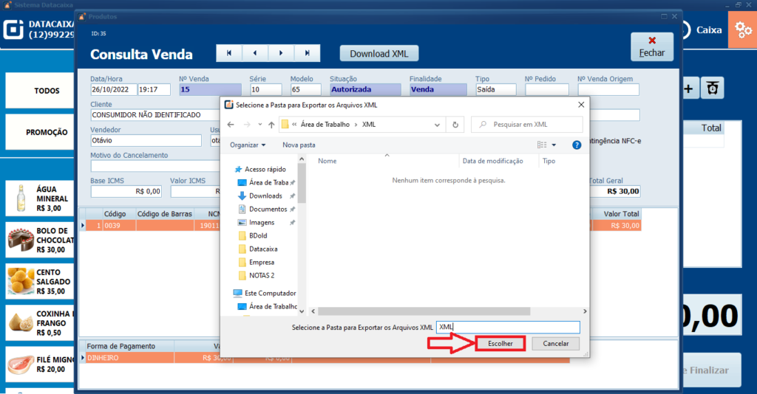Jump to last sale record

[x=307, y=53]
